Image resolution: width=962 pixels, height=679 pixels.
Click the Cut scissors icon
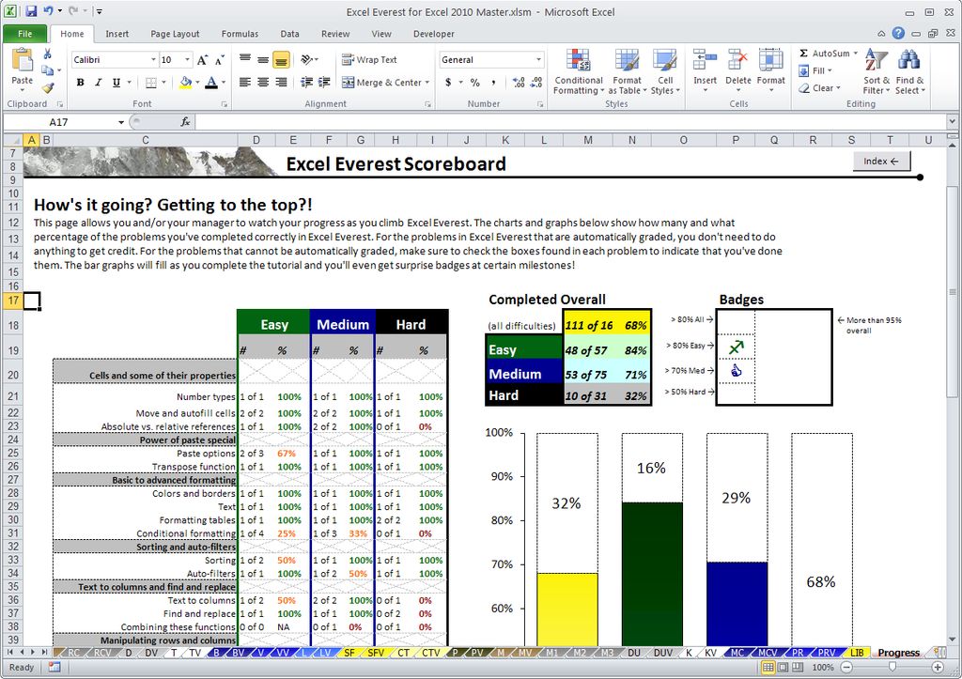pos(47,54)
